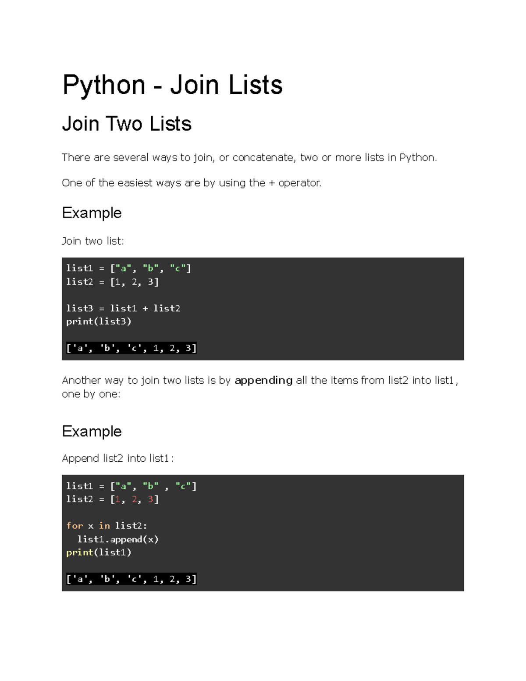Click the list1 assignment in first code block

(x=128, y=268)
